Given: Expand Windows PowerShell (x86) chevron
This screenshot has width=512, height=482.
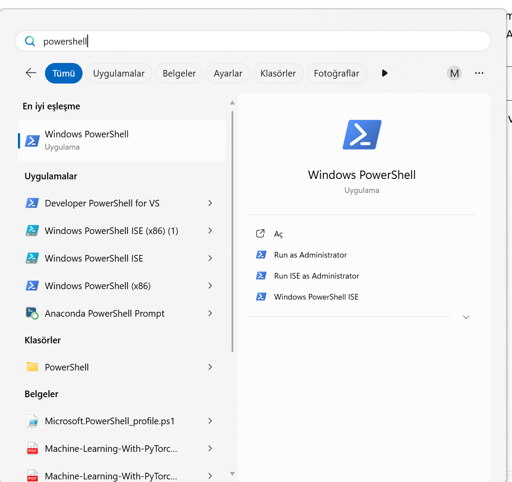Looking at the screenshot, I should point(210,286).
